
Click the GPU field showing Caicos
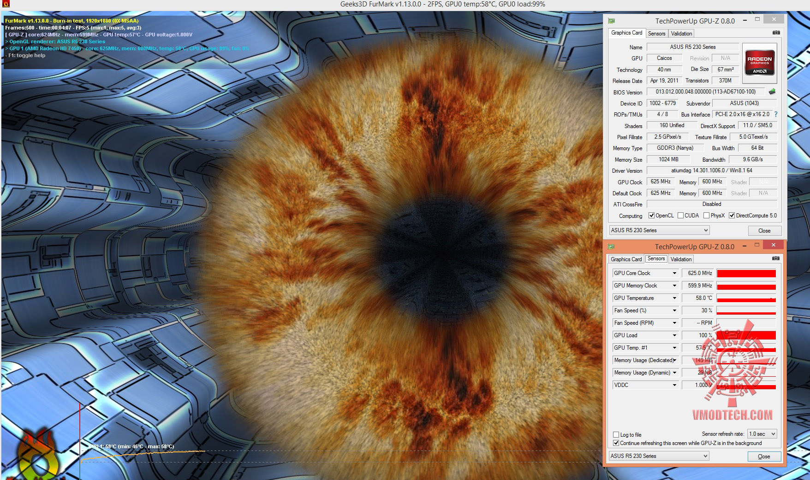[x=664, y=58]
